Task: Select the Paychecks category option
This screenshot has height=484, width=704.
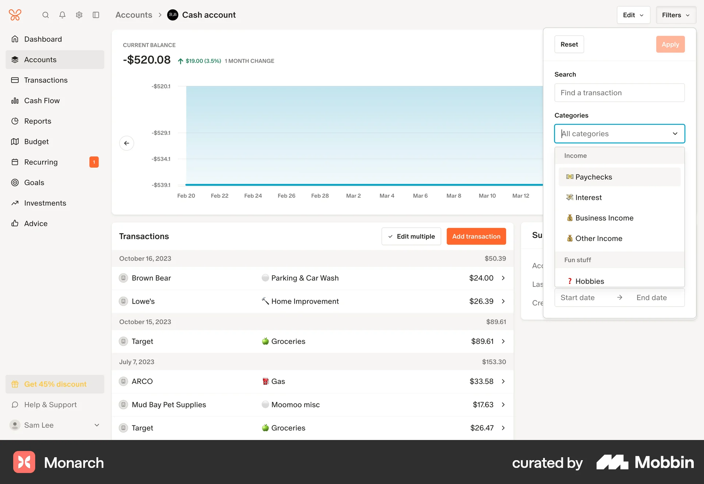Action: (594, 177)
